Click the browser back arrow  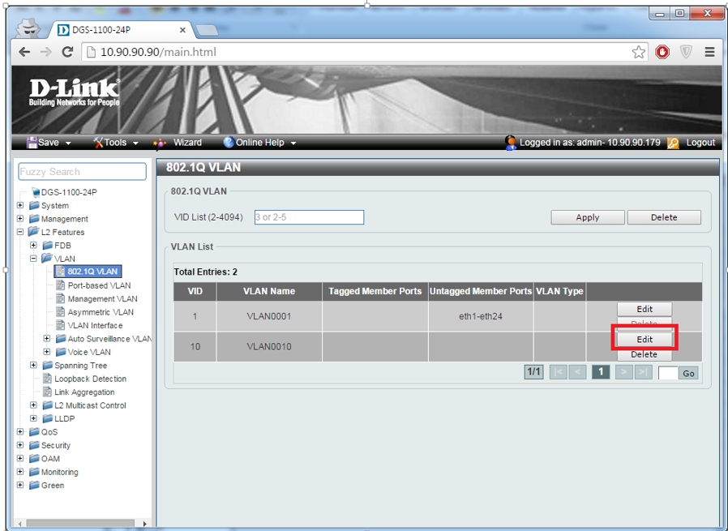(24, 52)
